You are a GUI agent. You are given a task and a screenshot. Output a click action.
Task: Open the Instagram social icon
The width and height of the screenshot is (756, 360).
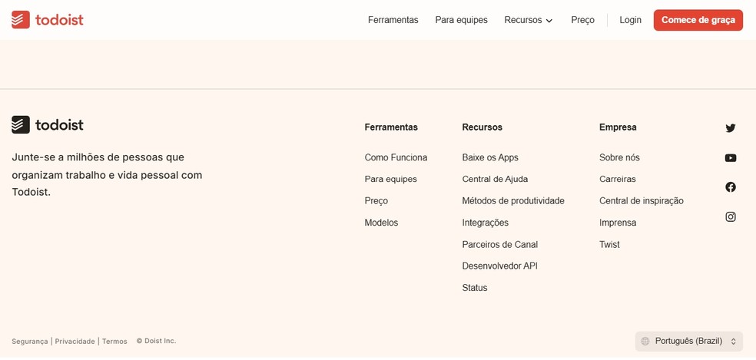tap(730, 217)
